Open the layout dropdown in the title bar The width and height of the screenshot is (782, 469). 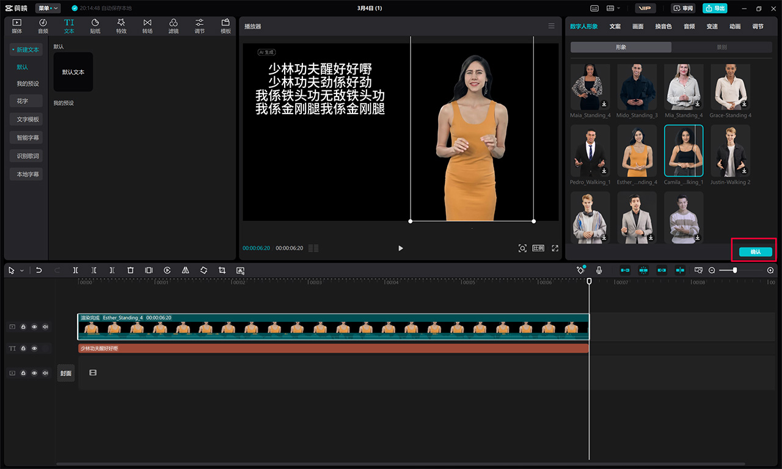[613, 8]
